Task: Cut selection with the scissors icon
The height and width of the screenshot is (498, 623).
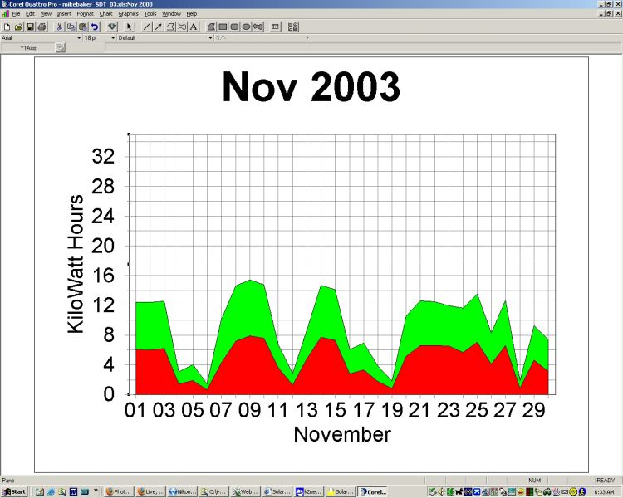Action: coord(60,27)
